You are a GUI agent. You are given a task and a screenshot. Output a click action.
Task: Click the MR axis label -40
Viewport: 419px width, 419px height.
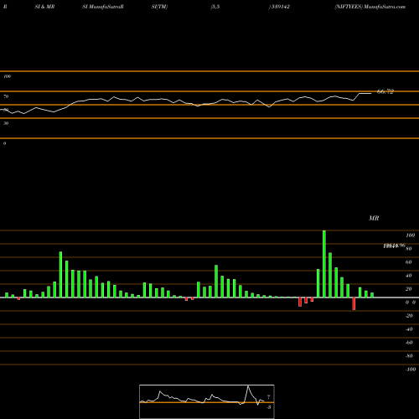click(409, 329)
